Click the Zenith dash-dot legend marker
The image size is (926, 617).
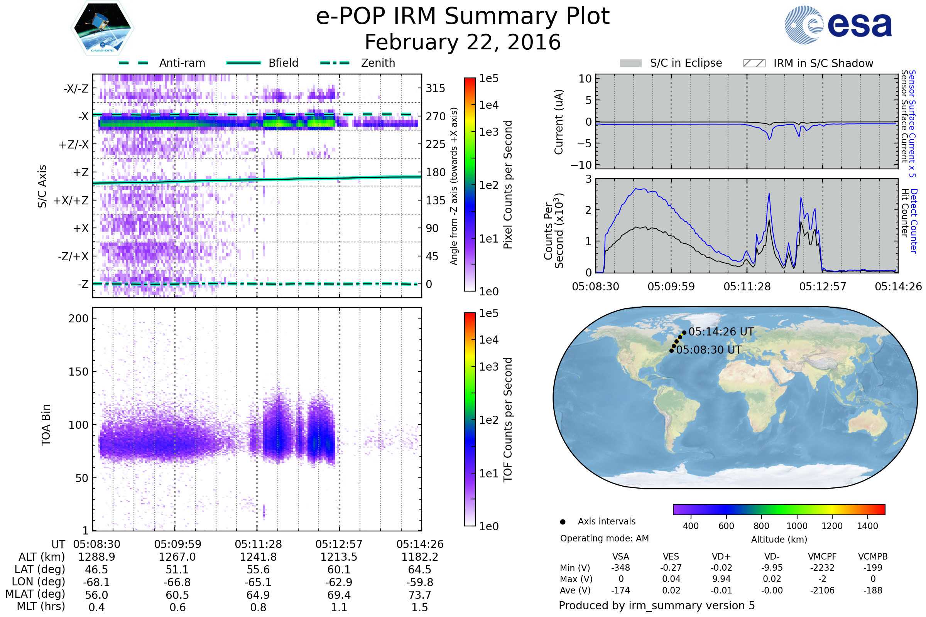click(335, 63)
